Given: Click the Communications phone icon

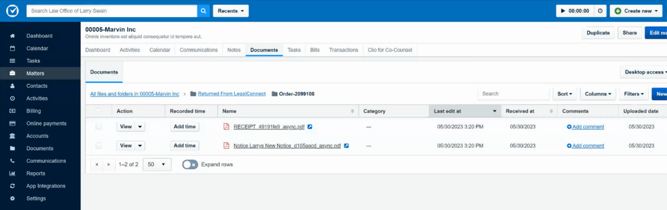Looking at the screenshot, I should [x=12, y=161].
